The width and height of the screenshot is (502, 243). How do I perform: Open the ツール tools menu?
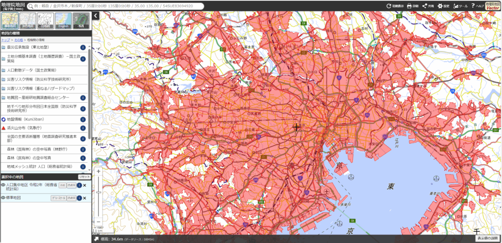460,6
